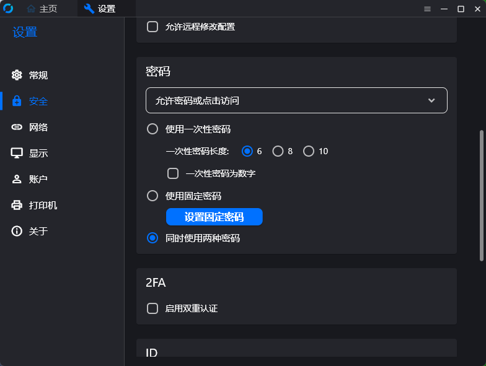486x366 pixels.
Task: Expand the 允许密码或点击访问 dropdown
Action: pyautogui.click(x=296, y=100)
